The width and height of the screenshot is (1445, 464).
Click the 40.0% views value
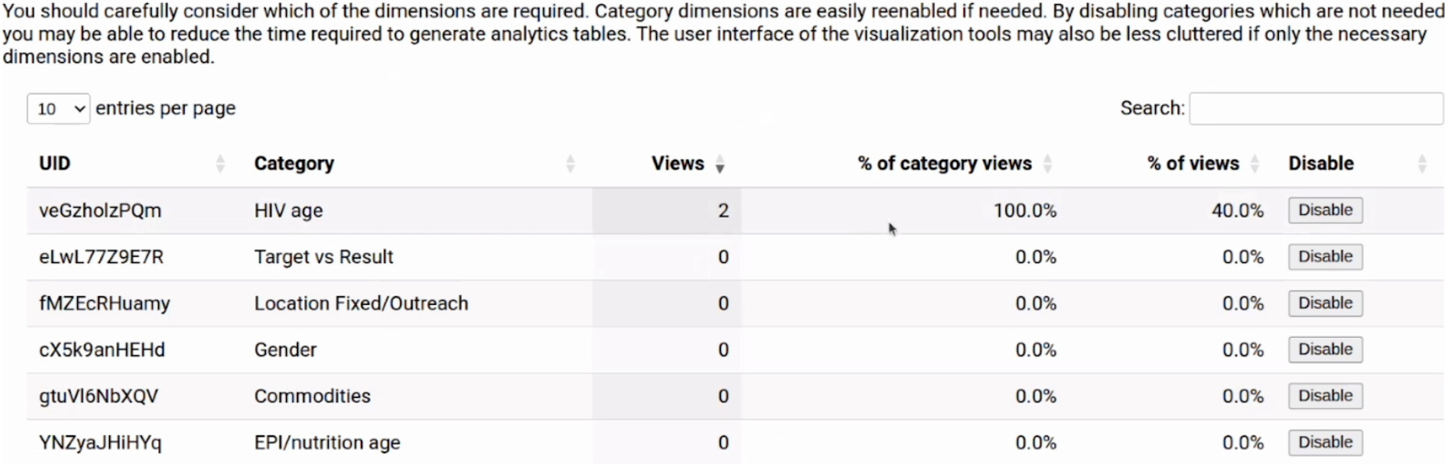[1236, 210]
